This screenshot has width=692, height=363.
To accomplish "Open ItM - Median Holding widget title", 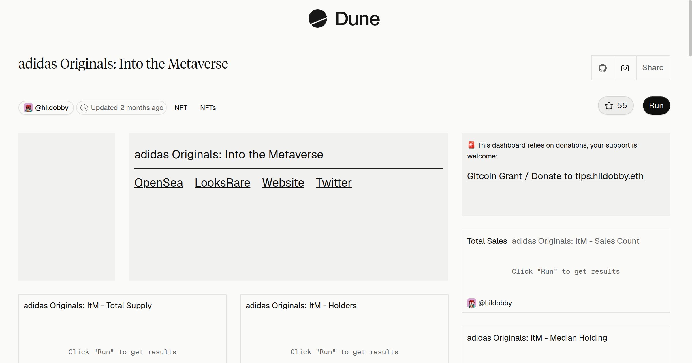I will coord(537,338).
